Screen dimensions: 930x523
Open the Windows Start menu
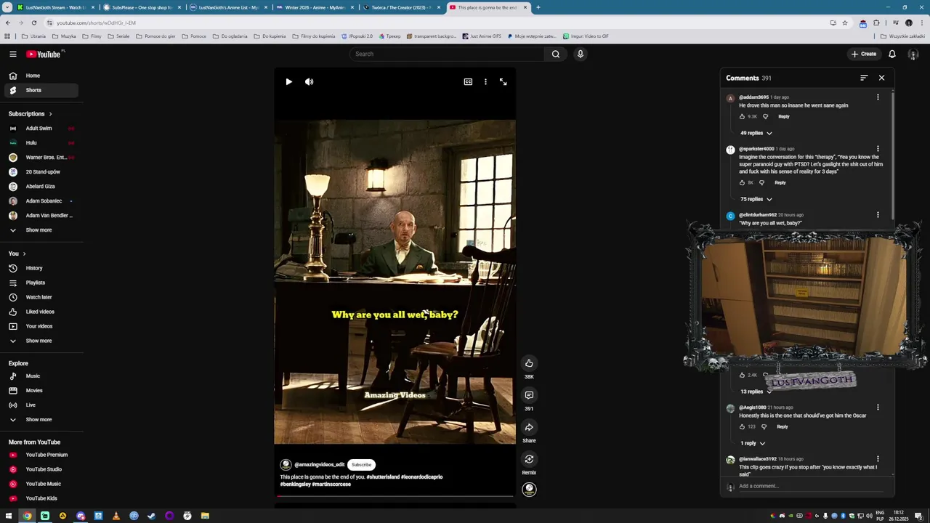9,516
